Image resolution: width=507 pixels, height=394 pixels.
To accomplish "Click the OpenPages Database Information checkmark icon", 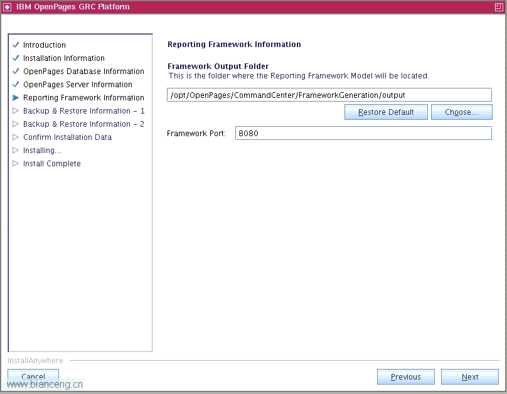I will click(x=16, y=71).
